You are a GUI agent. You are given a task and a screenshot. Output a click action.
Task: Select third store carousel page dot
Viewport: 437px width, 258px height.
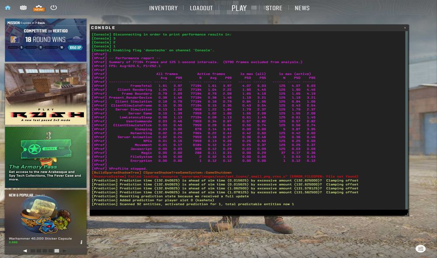tap(45, 251)
